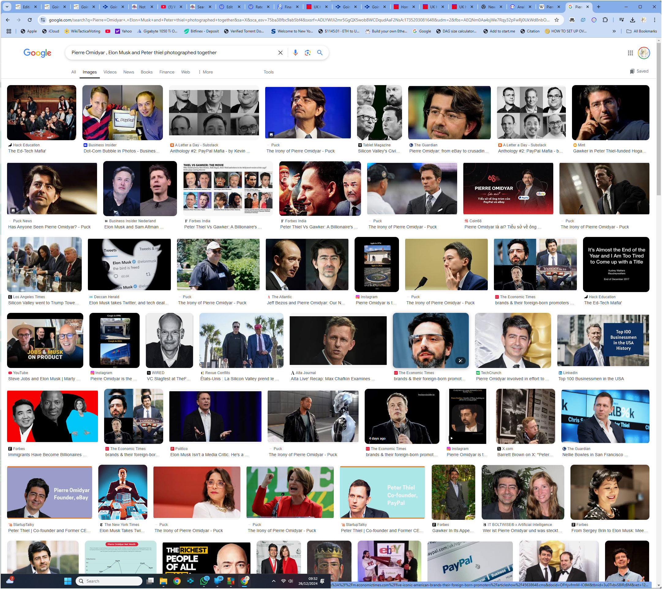Click the taskbar Search box
Viewport: 662px width, 589px height.
click(109, 581)
